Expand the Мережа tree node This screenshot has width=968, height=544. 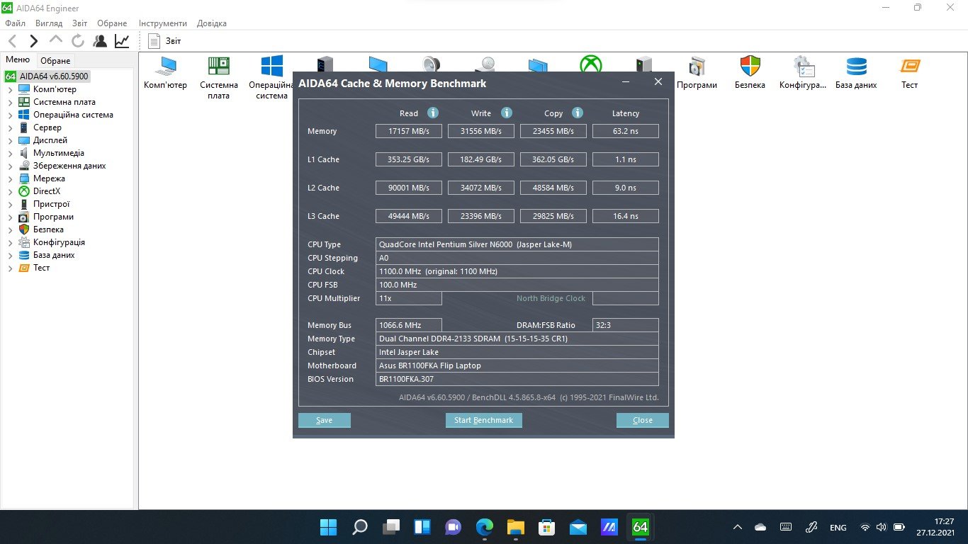tap(10, 178)
